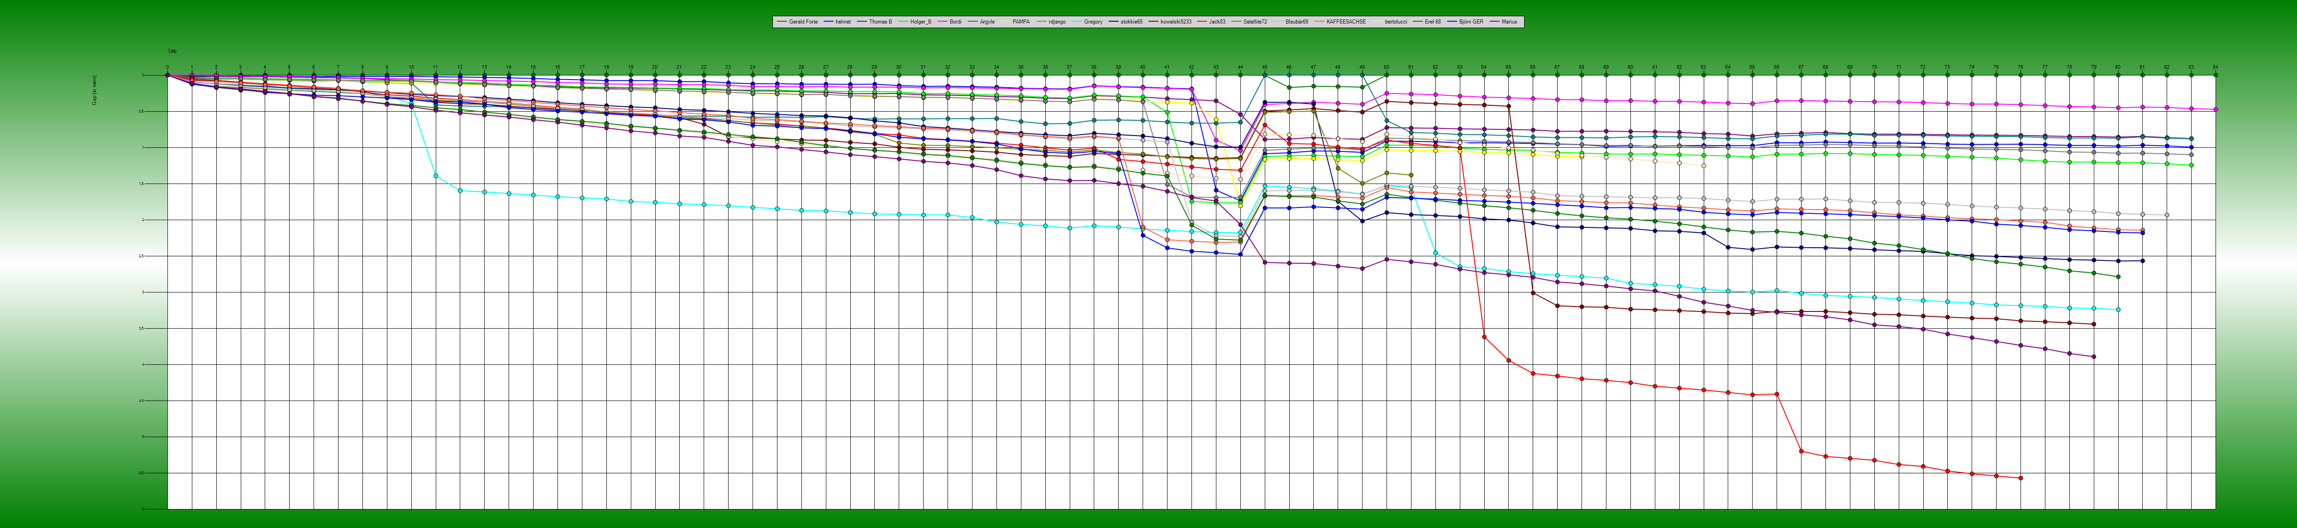Select stokkie65 in the legend
2297x528 pixels.
point(1131,21)
